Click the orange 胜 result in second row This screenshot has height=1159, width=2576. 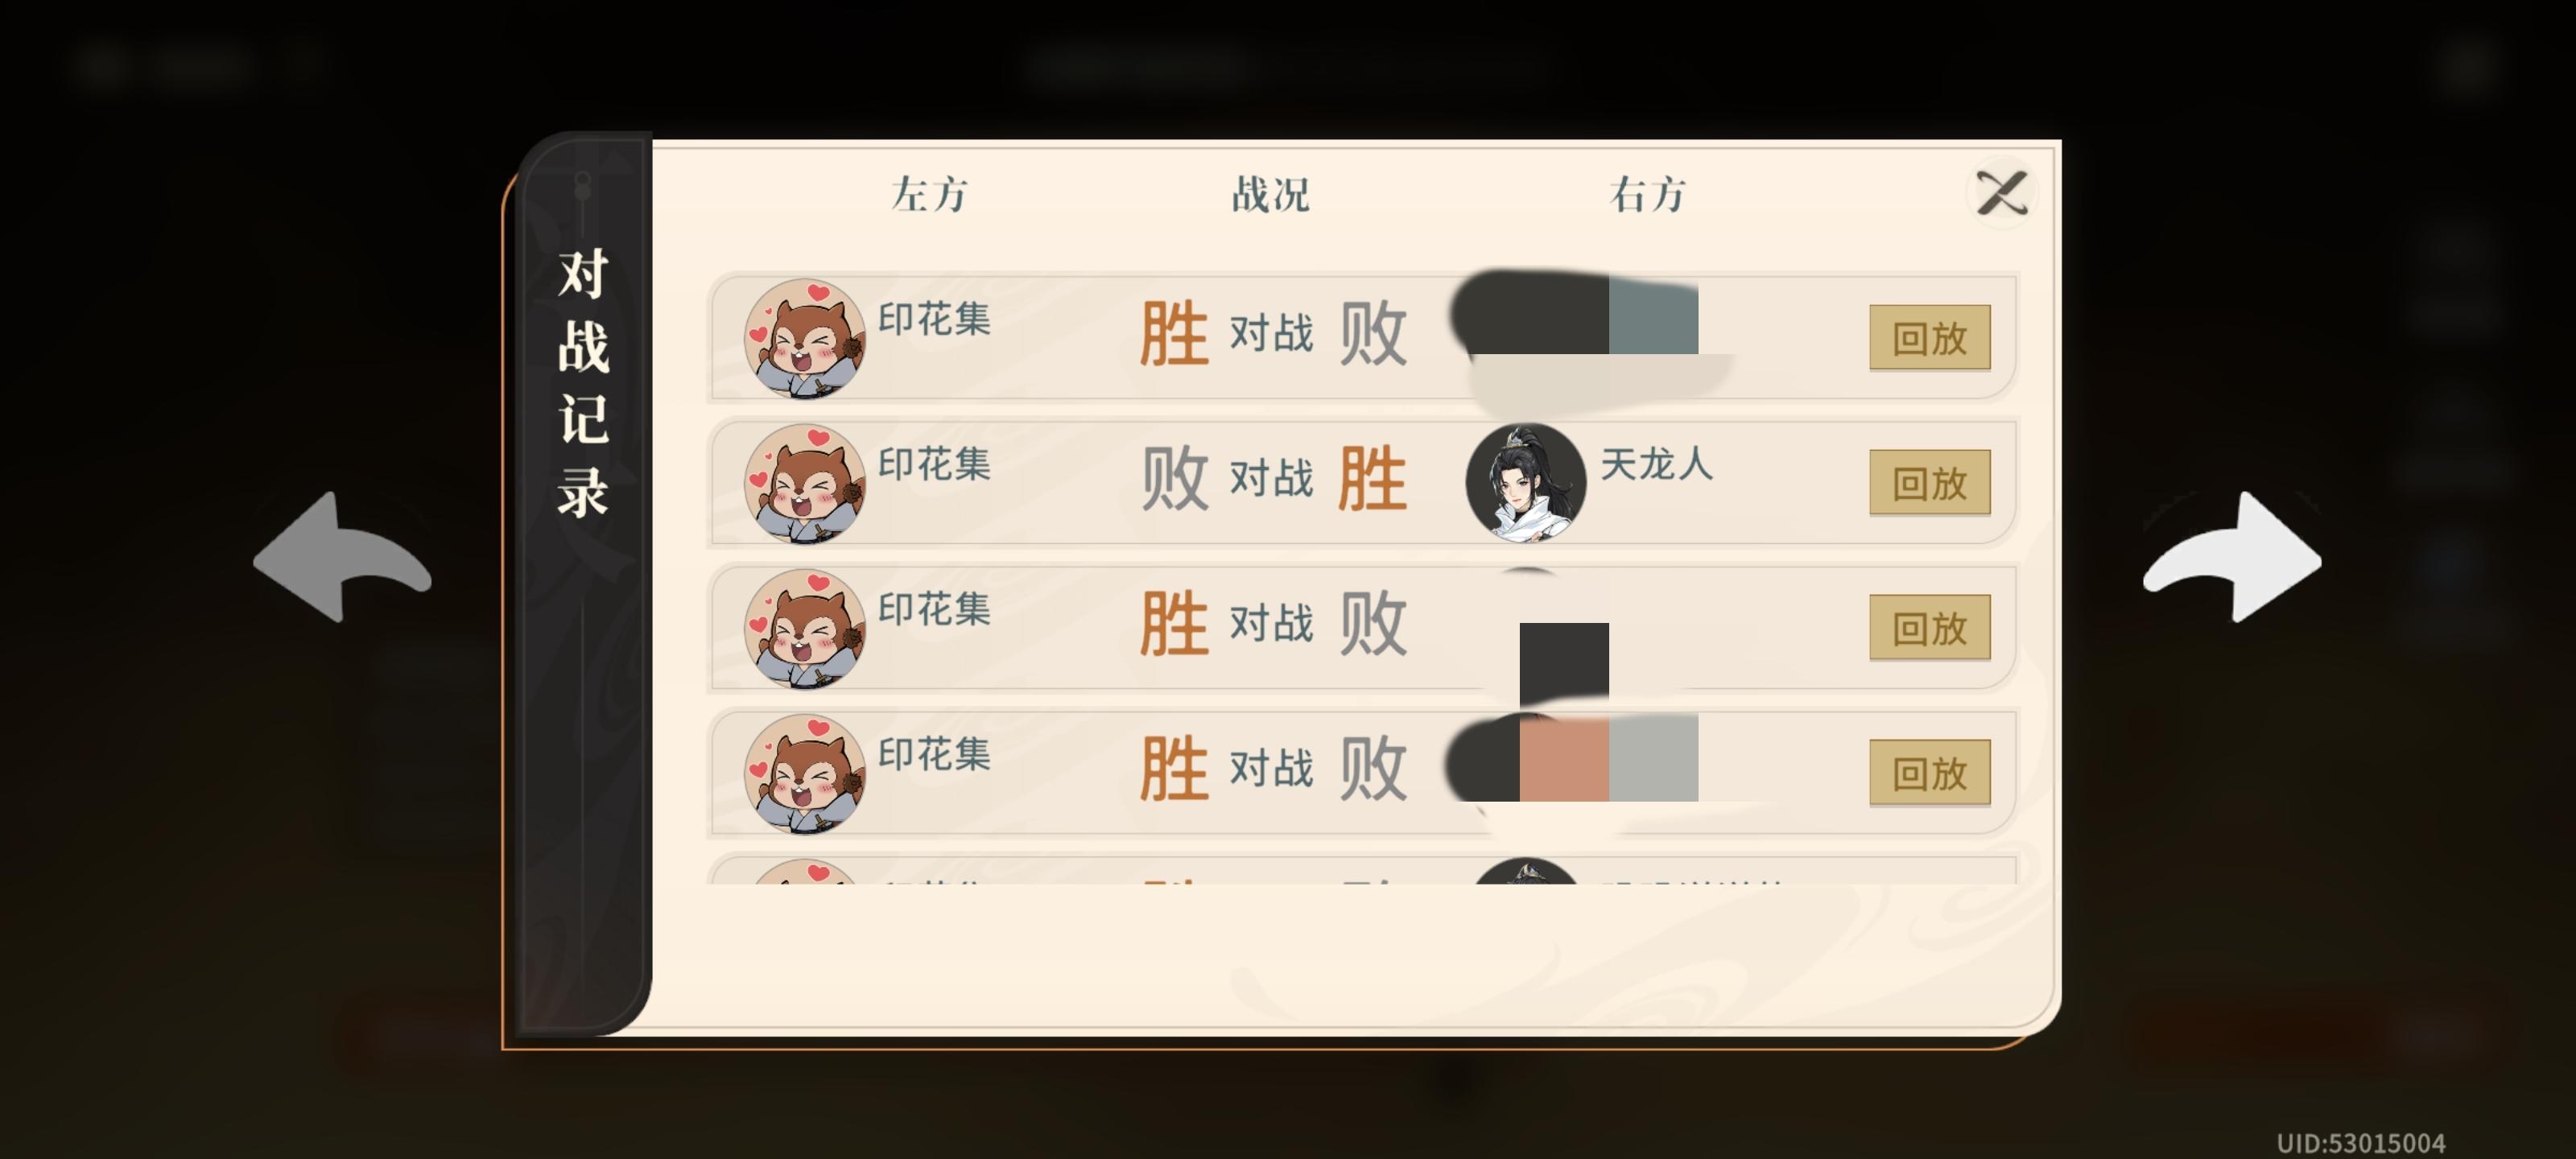(1373, 478)
